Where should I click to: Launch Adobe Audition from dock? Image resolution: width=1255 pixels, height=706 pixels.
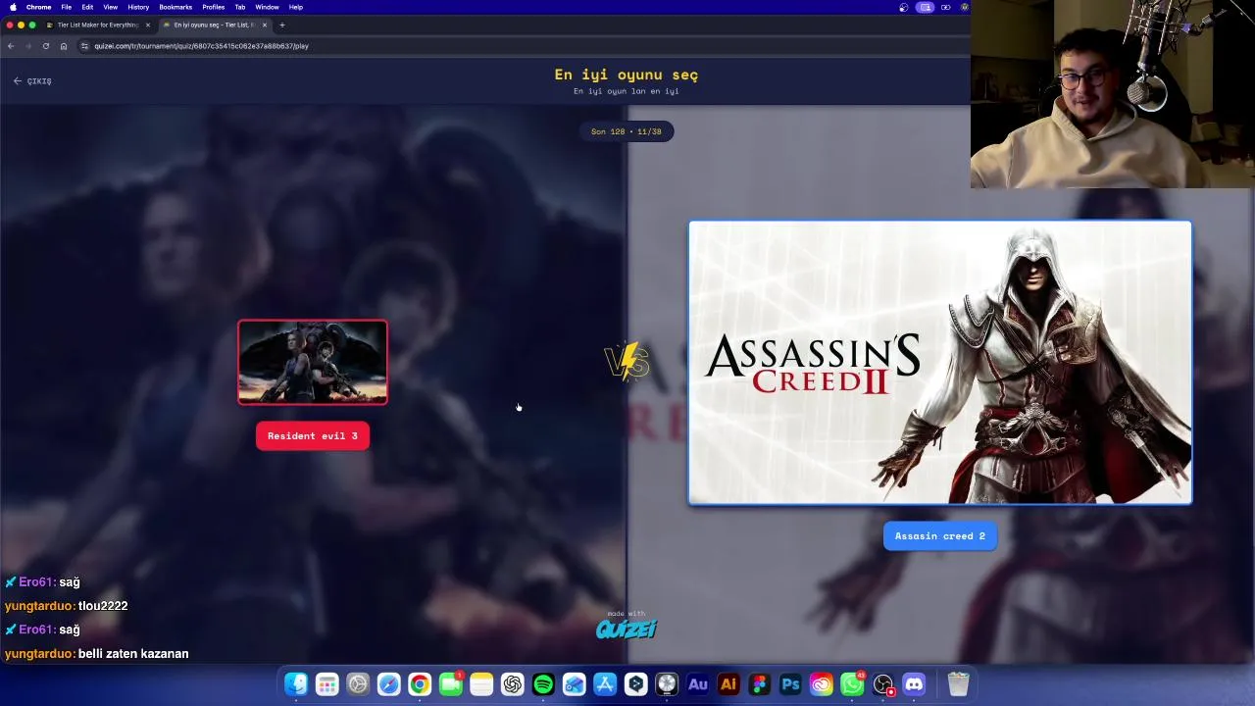[697, 683]
